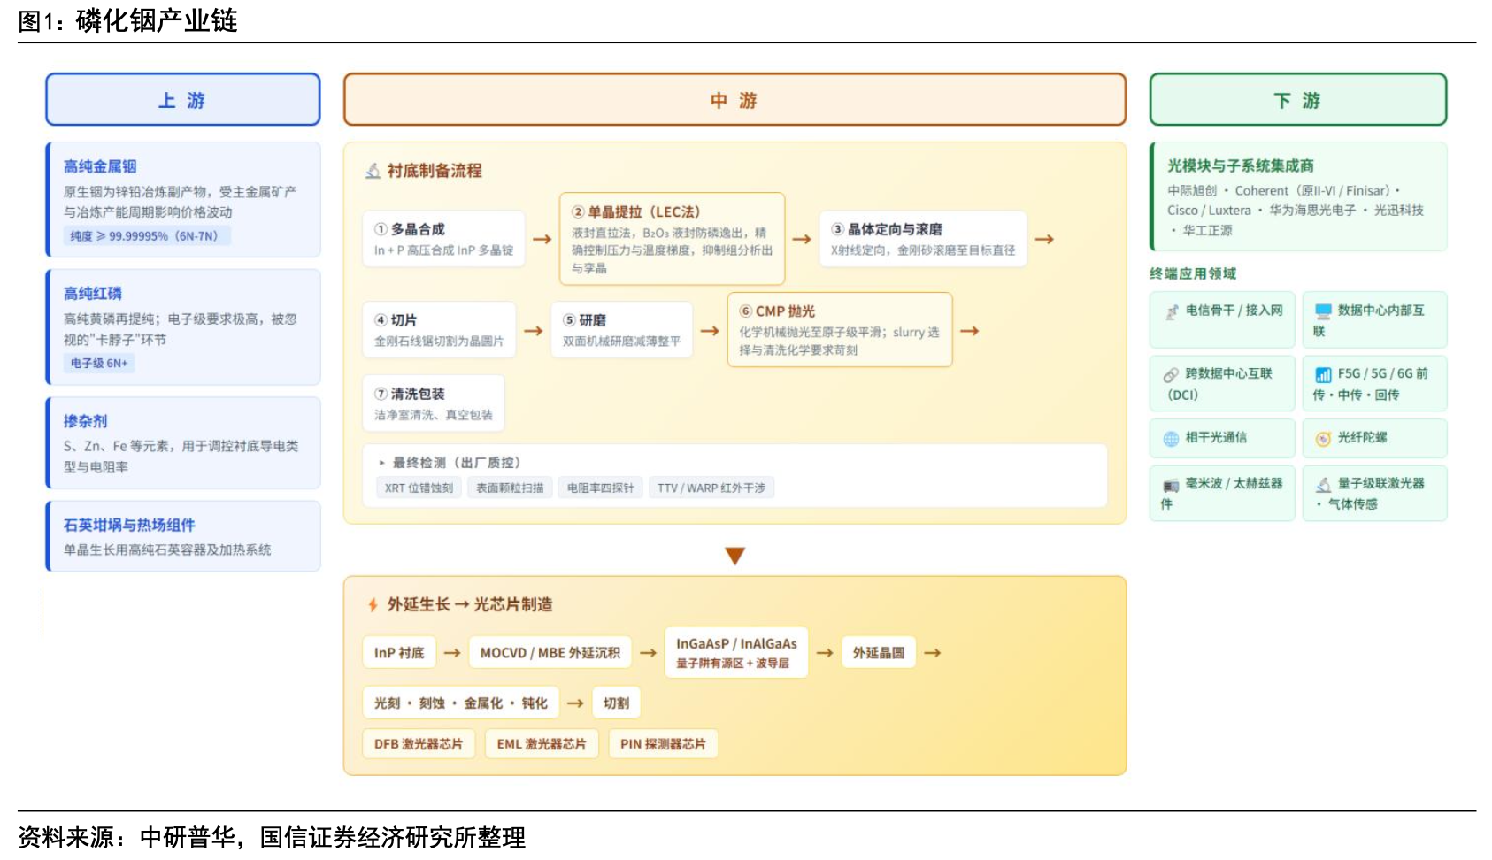Click the arrow between InP 衬底 and MOCVD
The width and height of the screenshot is (1492, 860).
[x=452, y=653]
